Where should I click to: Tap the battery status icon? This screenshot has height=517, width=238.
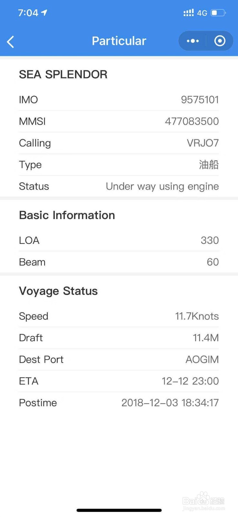pyautogui.click(x=218, y=13)
